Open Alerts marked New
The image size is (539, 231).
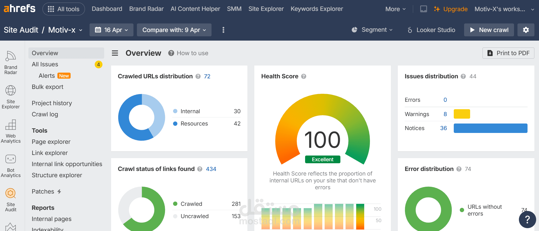pos(55,75)
